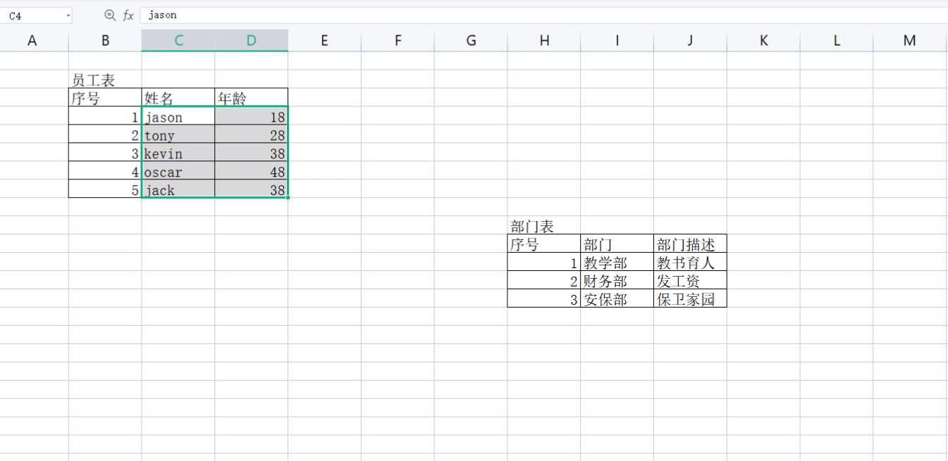Select the cell containing 财务部
The width and height of the screenshot is (948, 461).
click(x=617, y=281)
